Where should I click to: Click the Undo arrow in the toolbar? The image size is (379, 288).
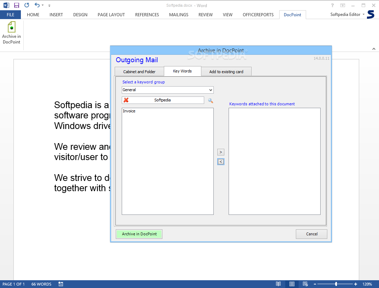[37, 5]
